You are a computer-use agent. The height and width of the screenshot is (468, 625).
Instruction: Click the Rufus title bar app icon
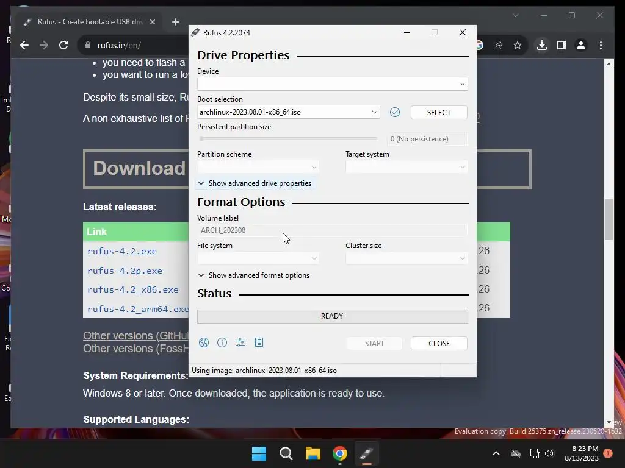click(x=195, y=33)
